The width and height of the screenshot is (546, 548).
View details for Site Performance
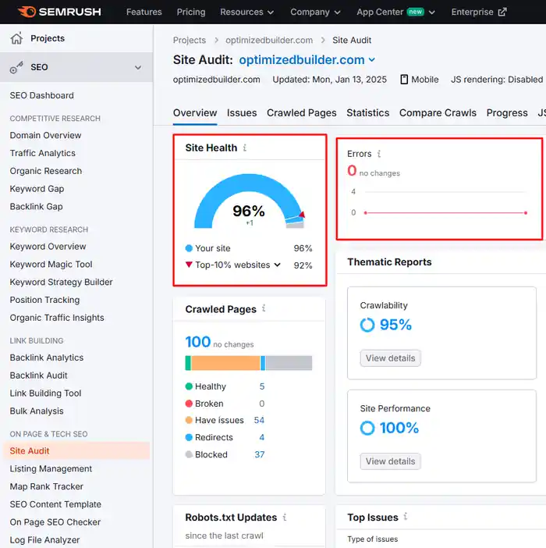coord(390,461)
